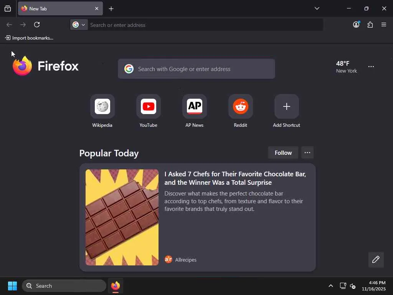This screenshot has width=393, height=295.
Task: Close the New Tab tab
Action: [x=96, y=8]
